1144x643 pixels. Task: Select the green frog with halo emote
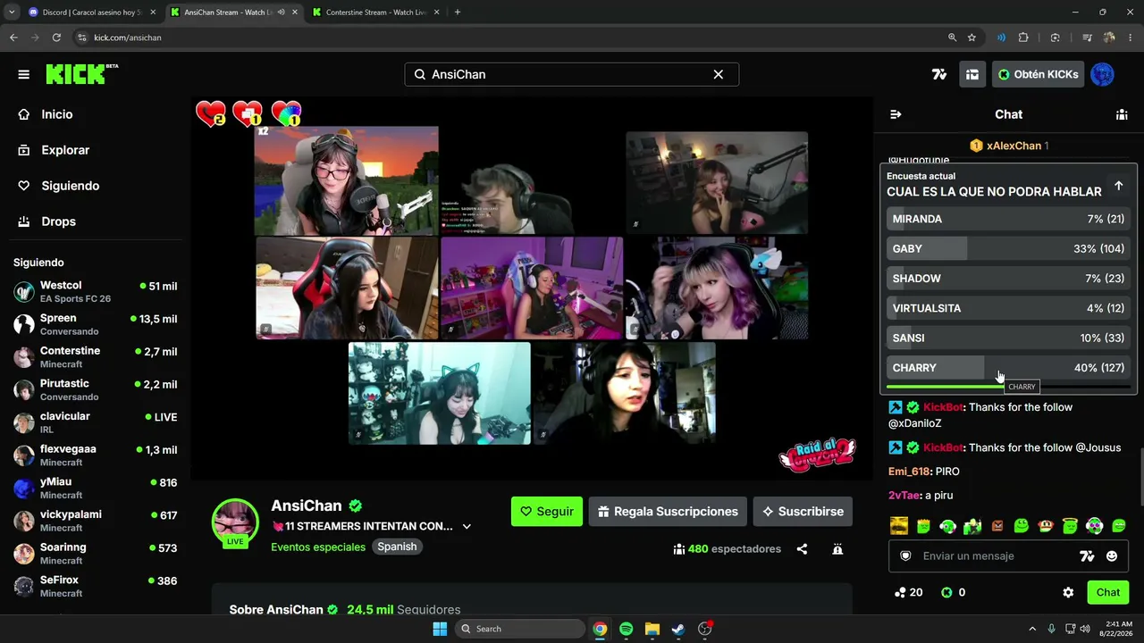[x=1071, y=526]
